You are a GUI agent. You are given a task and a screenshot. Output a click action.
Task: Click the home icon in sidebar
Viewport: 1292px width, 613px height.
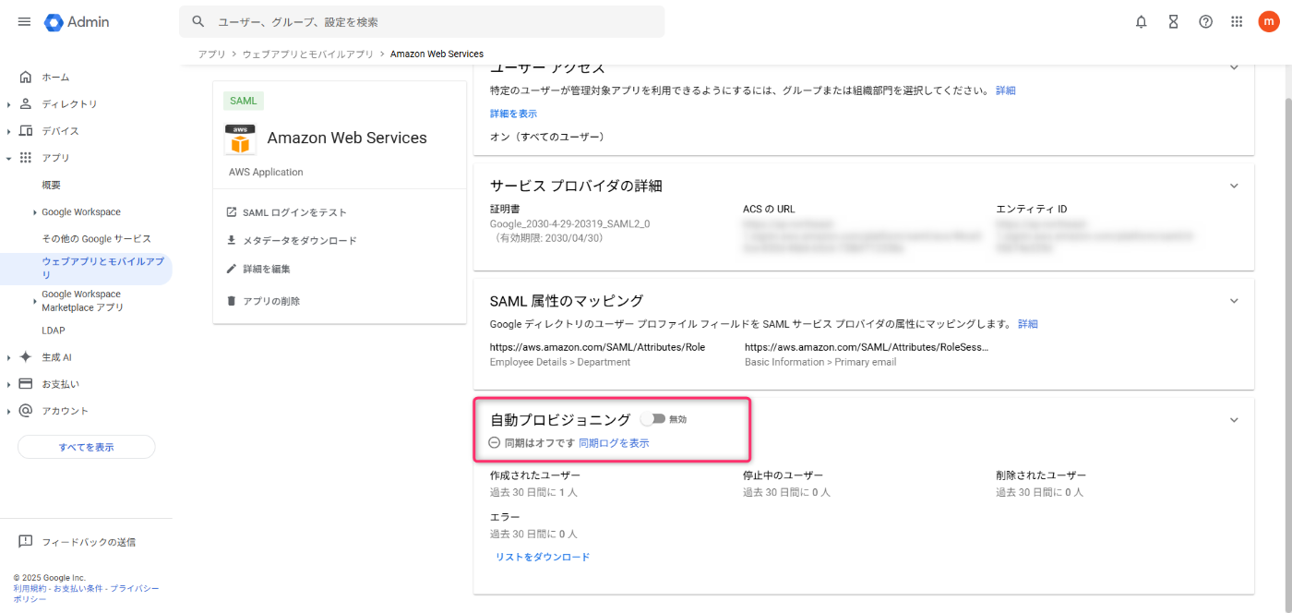[26, 77]
